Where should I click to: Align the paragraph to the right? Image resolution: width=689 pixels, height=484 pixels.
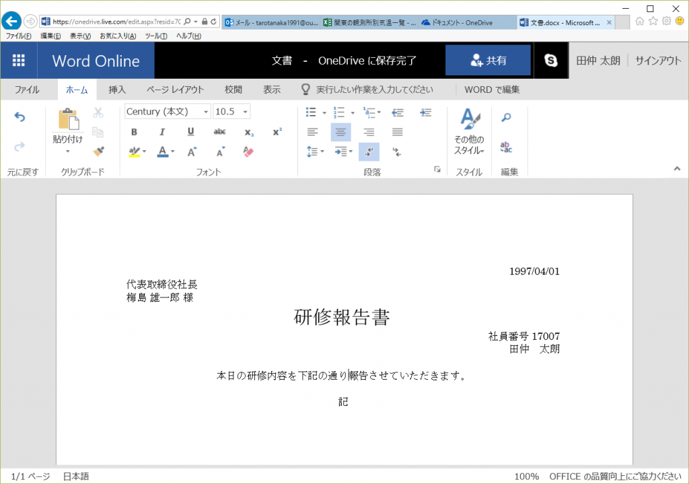[369, 132]
